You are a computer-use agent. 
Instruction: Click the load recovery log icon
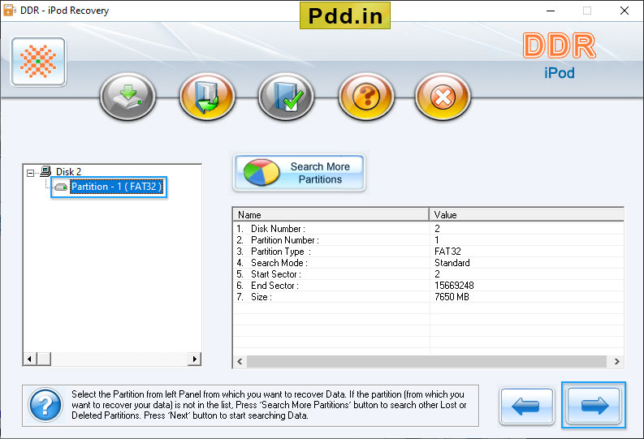click(207, 97)
